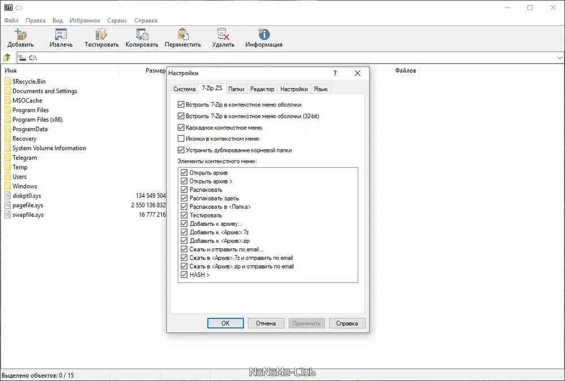Select the 'Program Files' folder name
The image size is (565, 381).
[x=31, y=110]
